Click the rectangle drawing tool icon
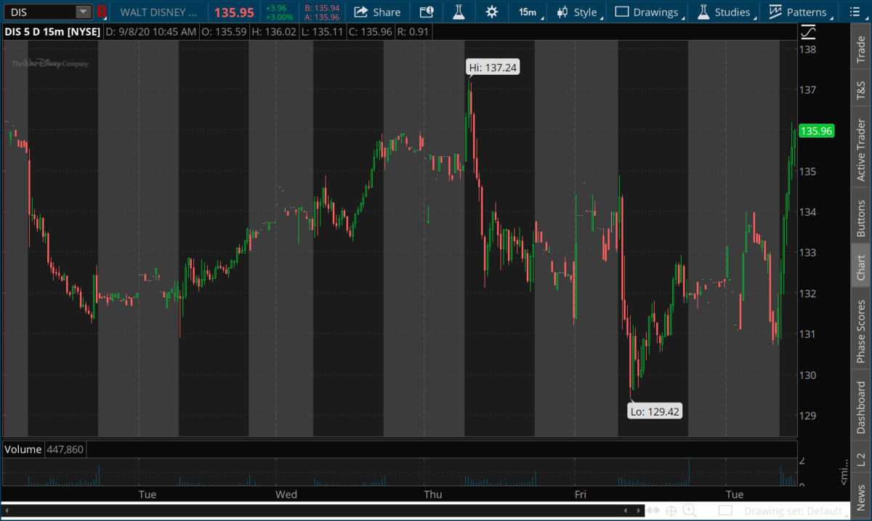The width and height of the screenshot is (872, 521). tap(725, 511)
